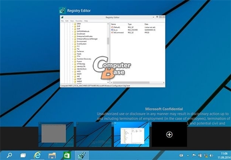Open Action Center flag in the tray
This screenshot has width=231, height=160.
(194, 155)
